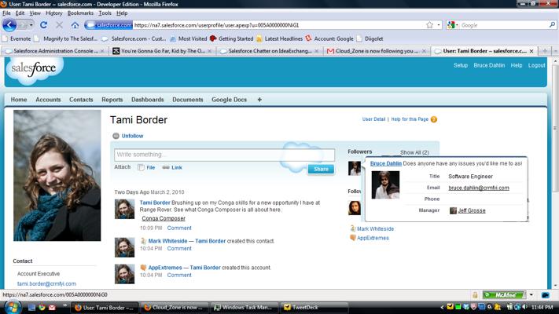Image resolution: width=559 pixels, height=314 pixels.
Task: Open the Bookmarks menu
Action: pos(80,13)
